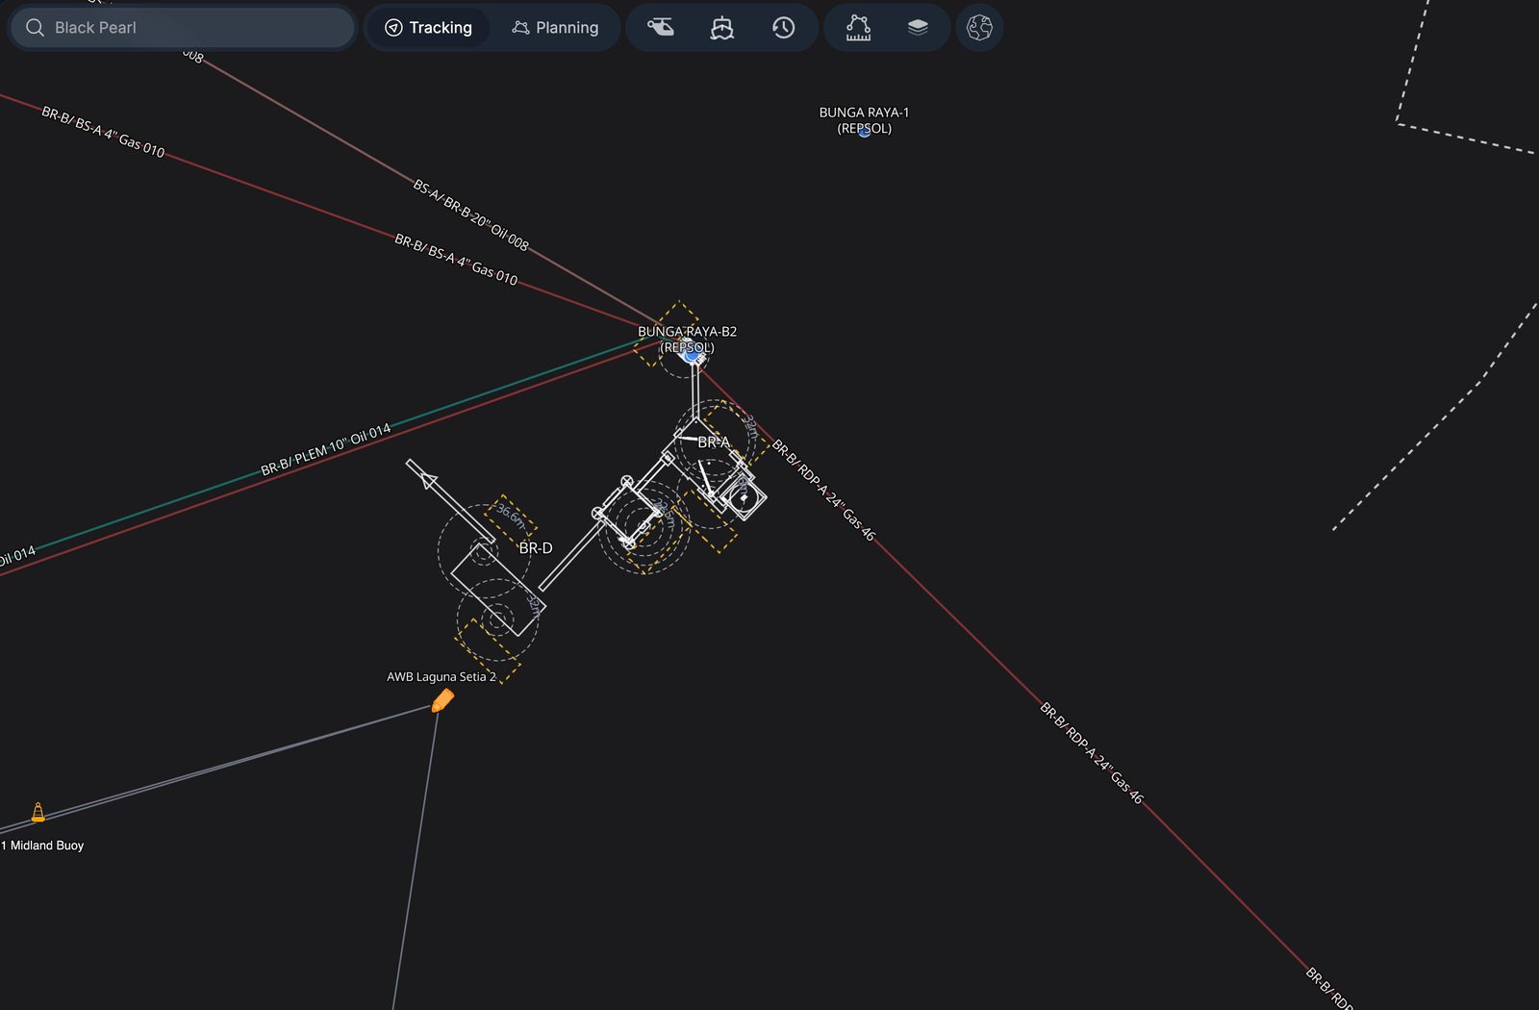1539x1010 pixels.
Task: Open the vessel ship icon
Action: [x=721, y=28]
